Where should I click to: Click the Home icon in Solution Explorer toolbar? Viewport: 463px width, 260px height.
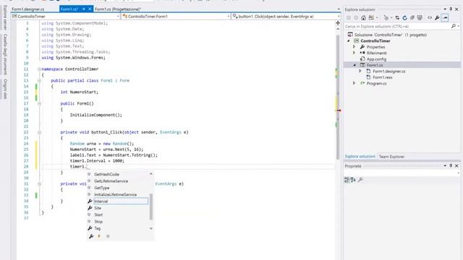363,17
